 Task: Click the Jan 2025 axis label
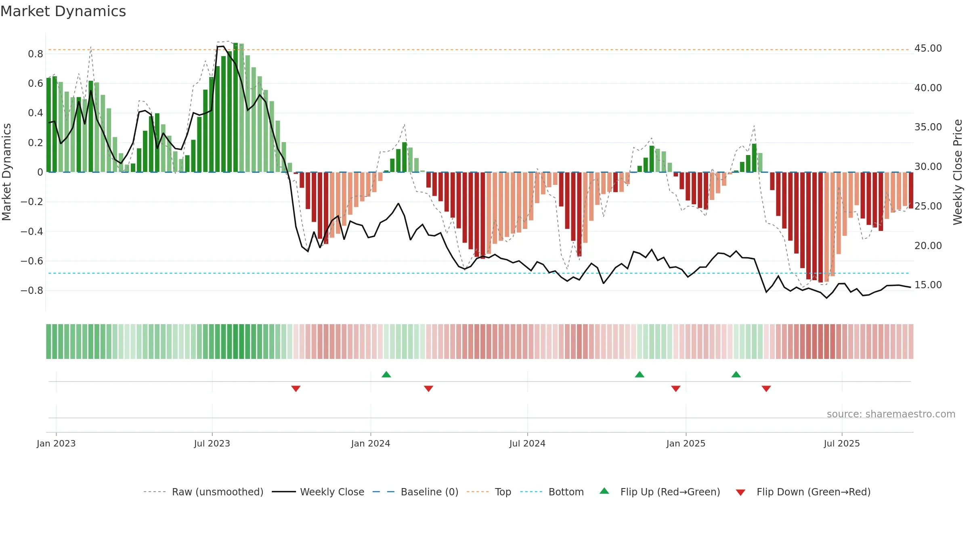tap(686, 443)
